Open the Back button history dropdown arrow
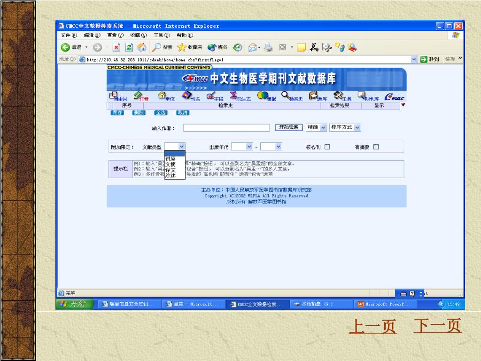The image size is (481, 361). tap(86, 47)
